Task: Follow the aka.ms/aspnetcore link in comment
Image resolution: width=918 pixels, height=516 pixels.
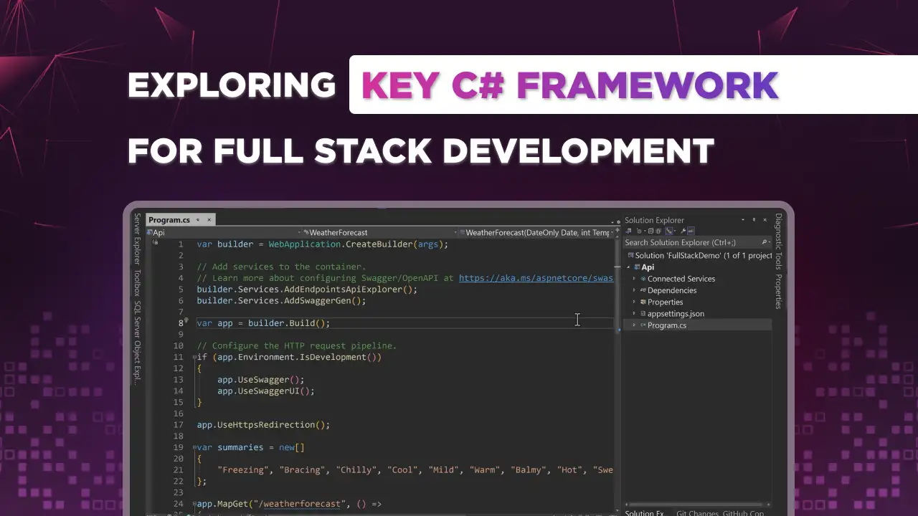Action: point(536,278)
